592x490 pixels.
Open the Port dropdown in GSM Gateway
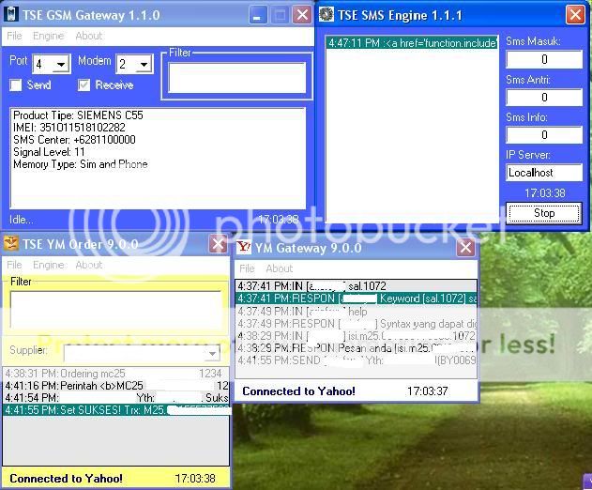[61, 65]
